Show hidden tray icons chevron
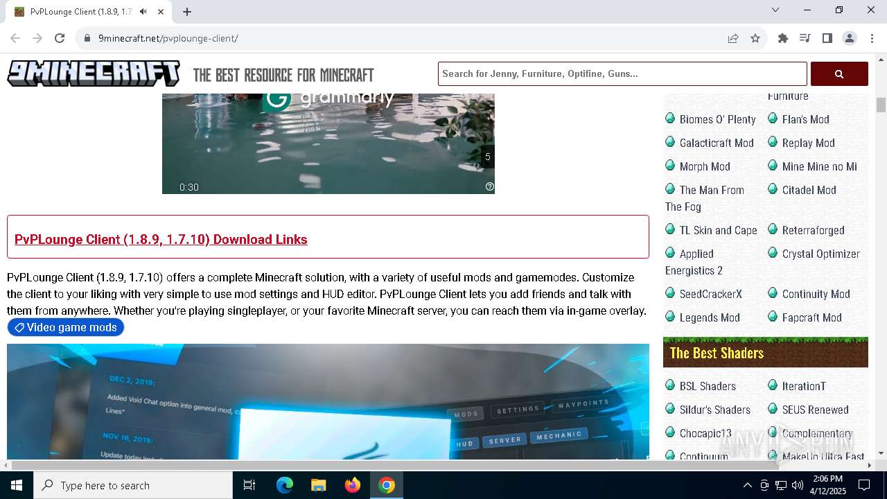The width and height of the screenshot is (887, 499). (747, 485)
